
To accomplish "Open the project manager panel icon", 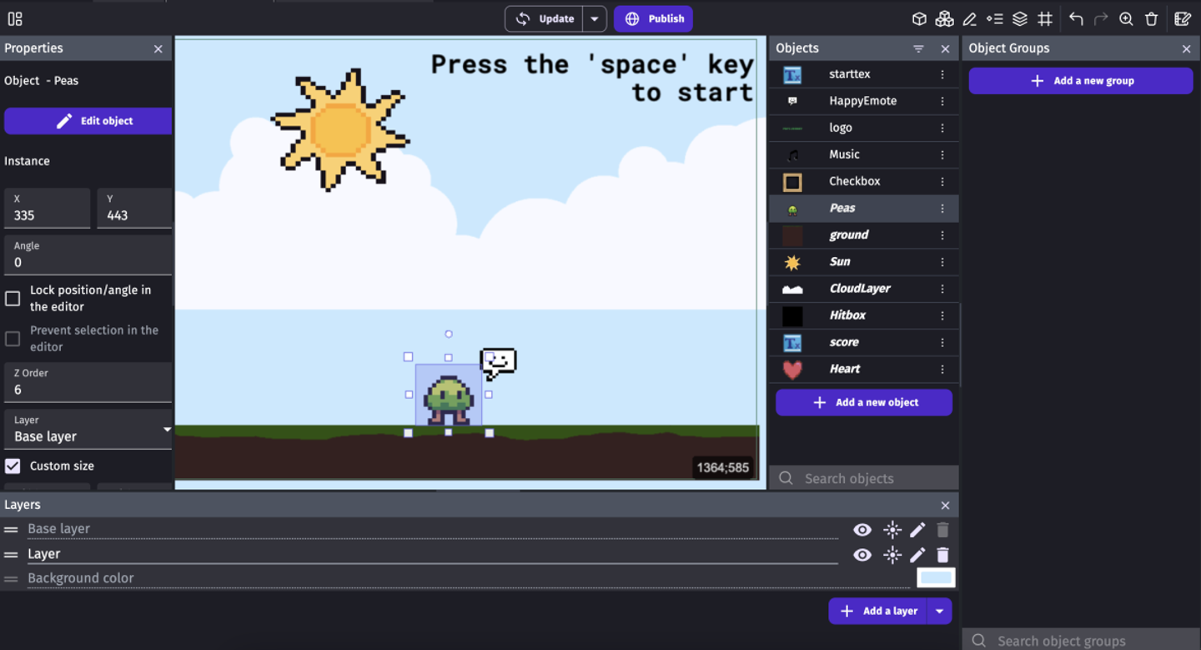I will click(15, 19).
